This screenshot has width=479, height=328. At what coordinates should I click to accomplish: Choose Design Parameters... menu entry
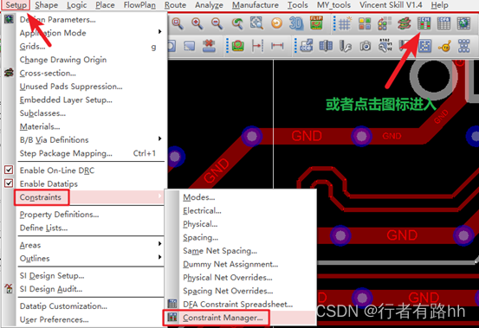click(58, 20)
